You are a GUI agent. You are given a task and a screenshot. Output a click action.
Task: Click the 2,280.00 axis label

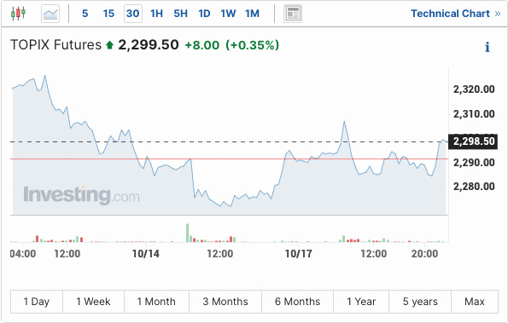474,187
